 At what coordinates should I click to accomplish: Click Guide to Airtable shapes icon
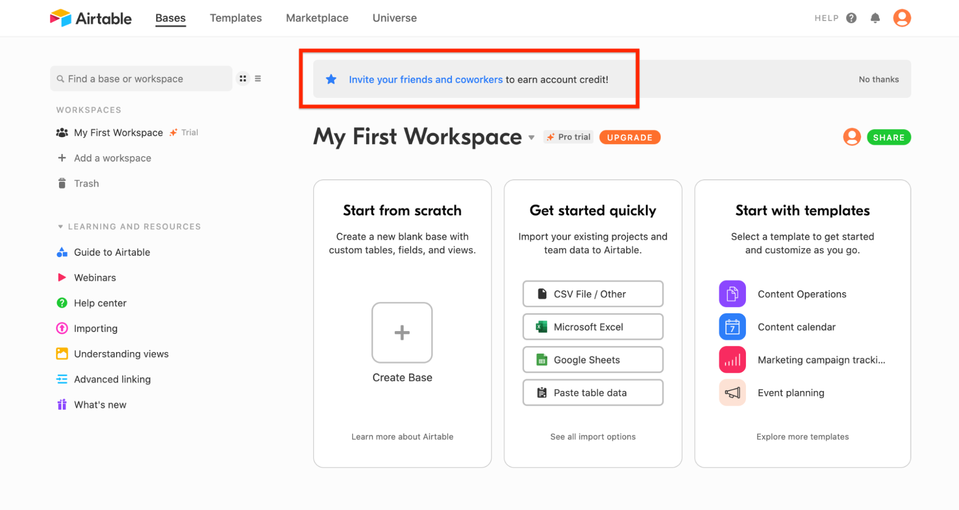(62, 252)
